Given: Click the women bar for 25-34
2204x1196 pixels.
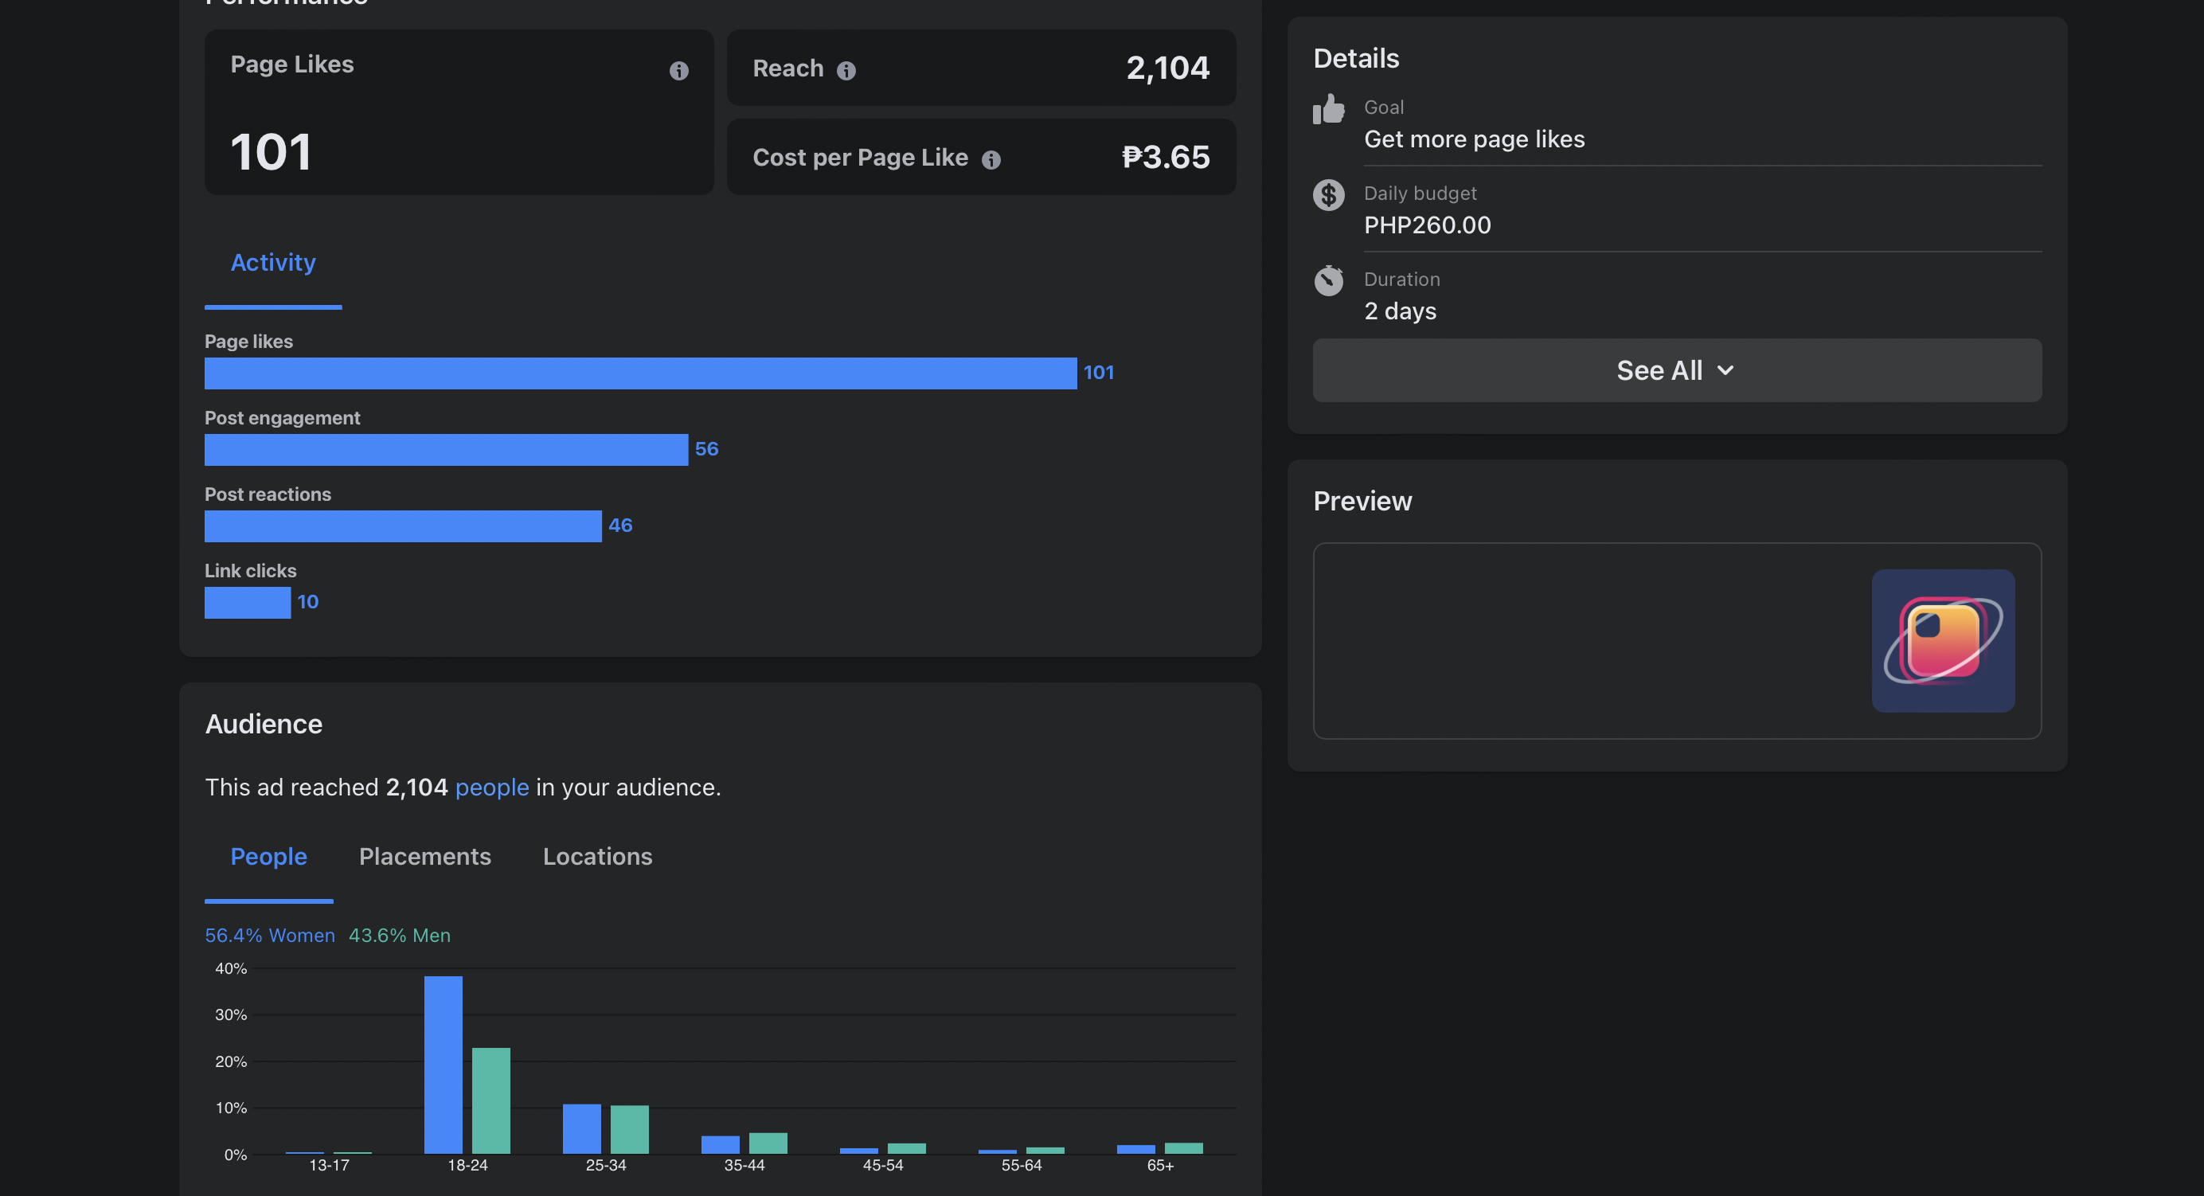Looking at the screenshot, I should [x=582, y=1129].
